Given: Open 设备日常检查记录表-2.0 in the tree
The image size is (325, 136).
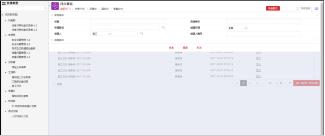Looking at the screenshot, I should pos(25,30).
